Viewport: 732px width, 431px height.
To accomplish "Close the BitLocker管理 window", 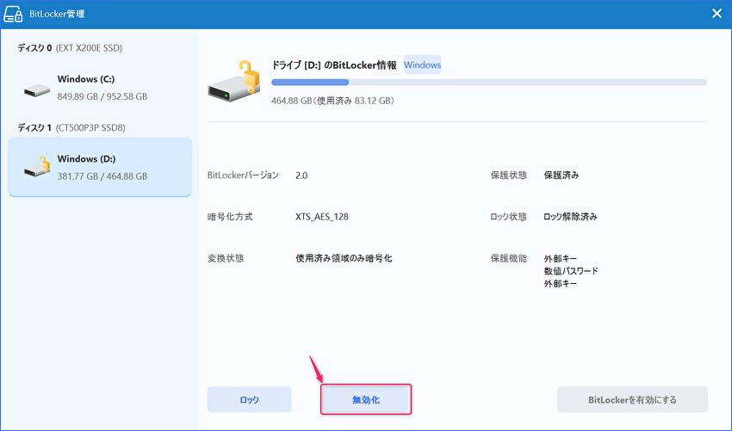I will point(717,14).
